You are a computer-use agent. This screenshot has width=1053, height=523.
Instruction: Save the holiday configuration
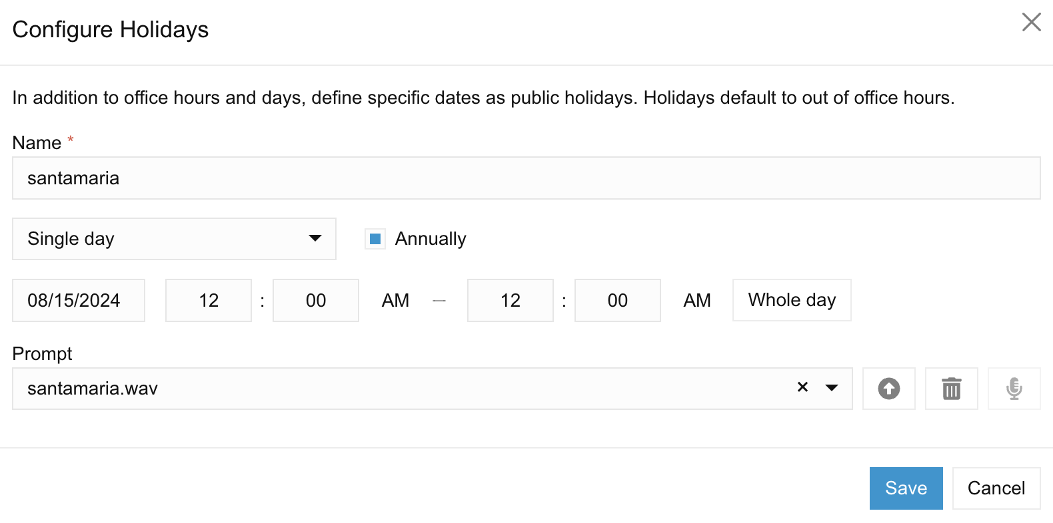[906, 488]
